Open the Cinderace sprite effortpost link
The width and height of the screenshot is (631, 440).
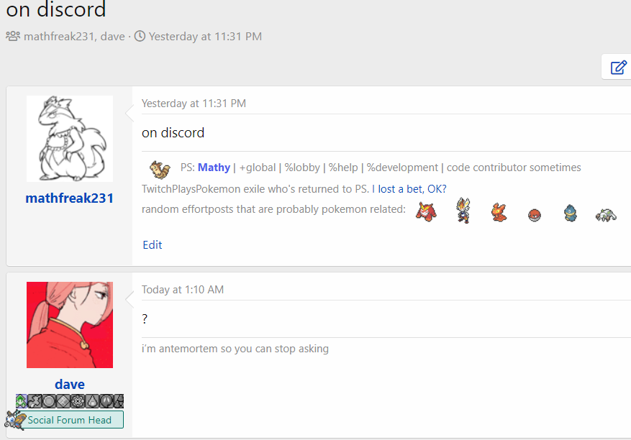point(463,211)
